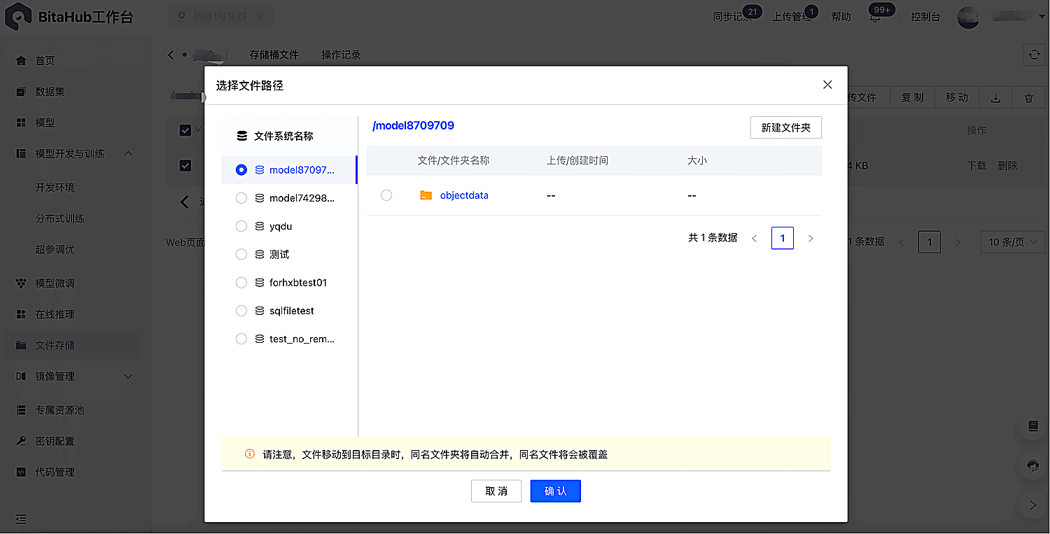Switch to the 存储桶文件 tab
The width and height of the screenshot is (1050, 534).
274,55
